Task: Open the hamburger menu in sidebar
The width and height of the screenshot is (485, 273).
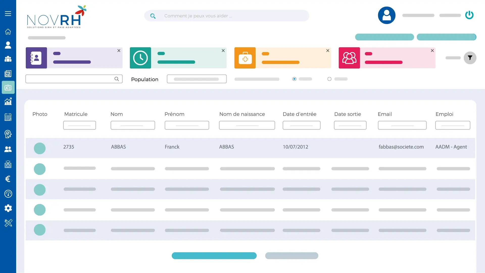Action: [8, 14]
